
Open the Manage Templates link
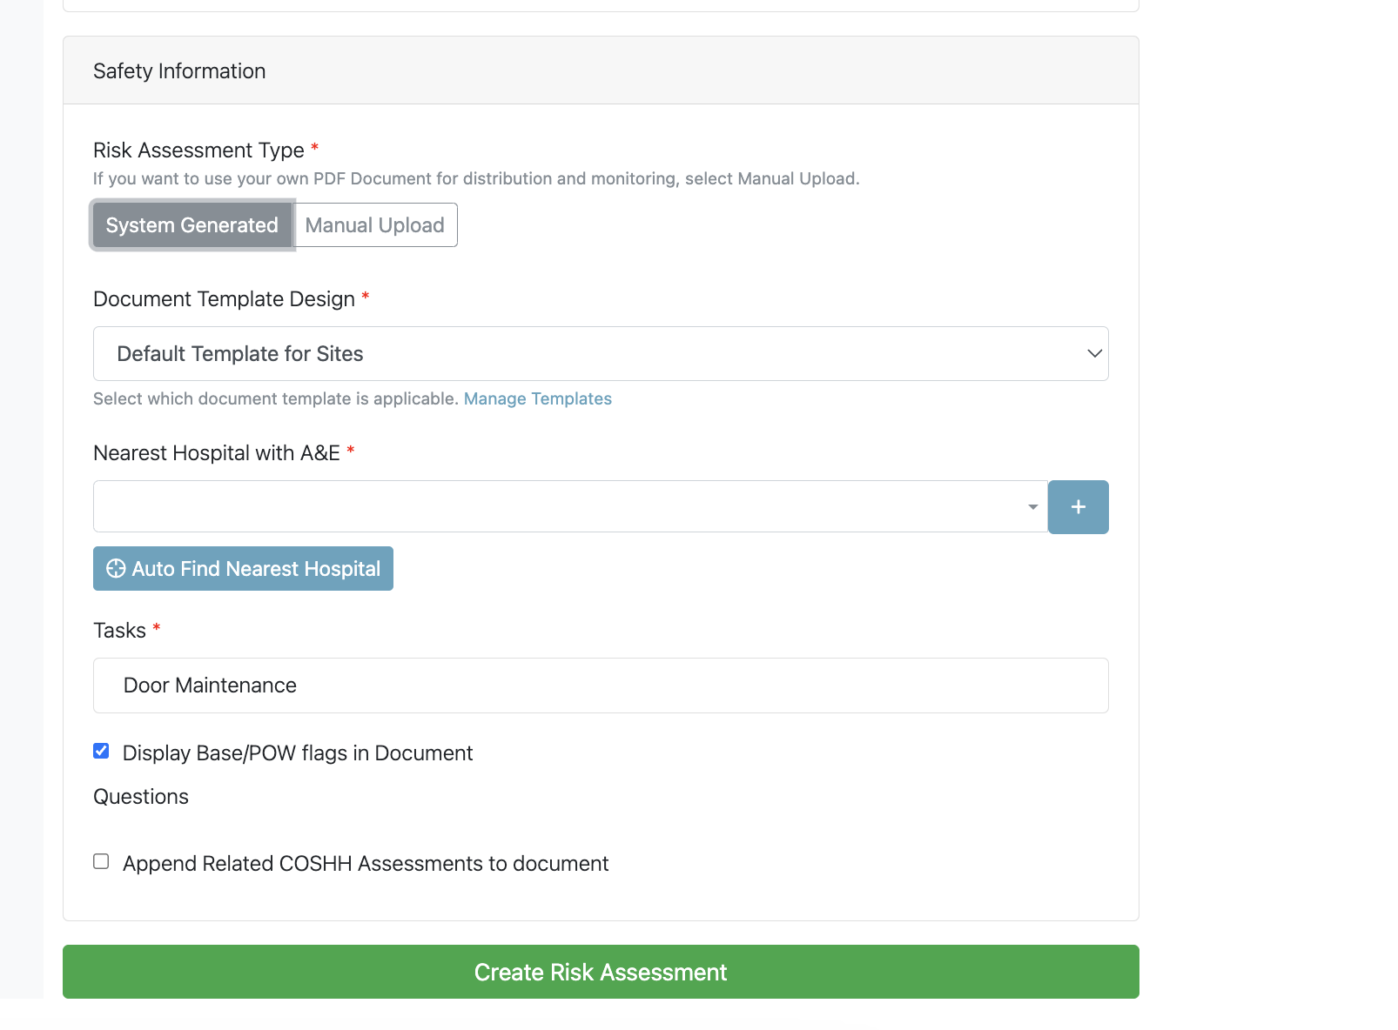coord(538,398)
